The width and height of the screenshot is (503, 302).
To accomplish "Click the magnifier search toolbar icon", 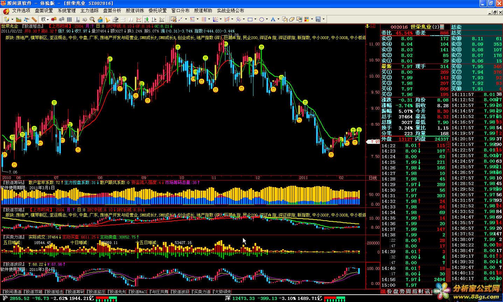I will (x=92, y=20).
